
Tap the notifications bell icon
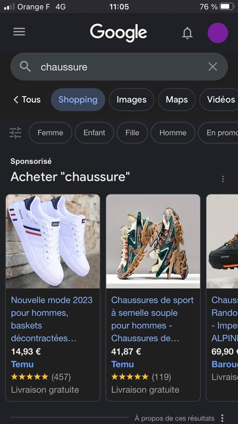[x=187, y=33]
